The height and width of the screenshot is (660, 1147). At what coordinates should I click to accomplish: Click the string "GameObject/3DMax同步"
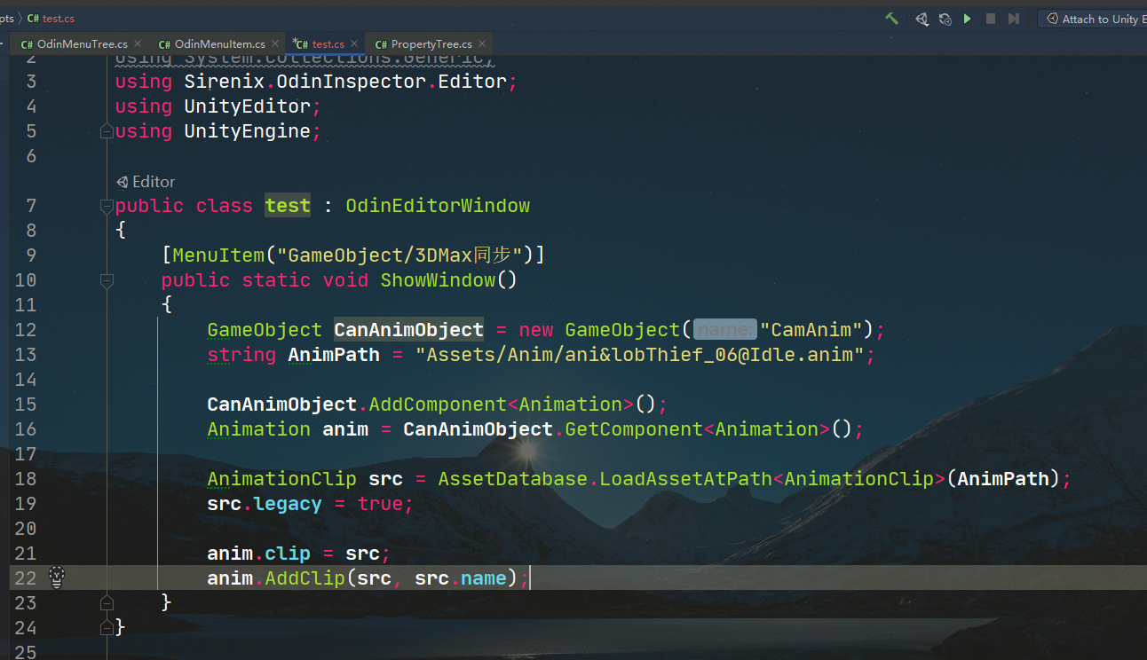tap(399, 255)
